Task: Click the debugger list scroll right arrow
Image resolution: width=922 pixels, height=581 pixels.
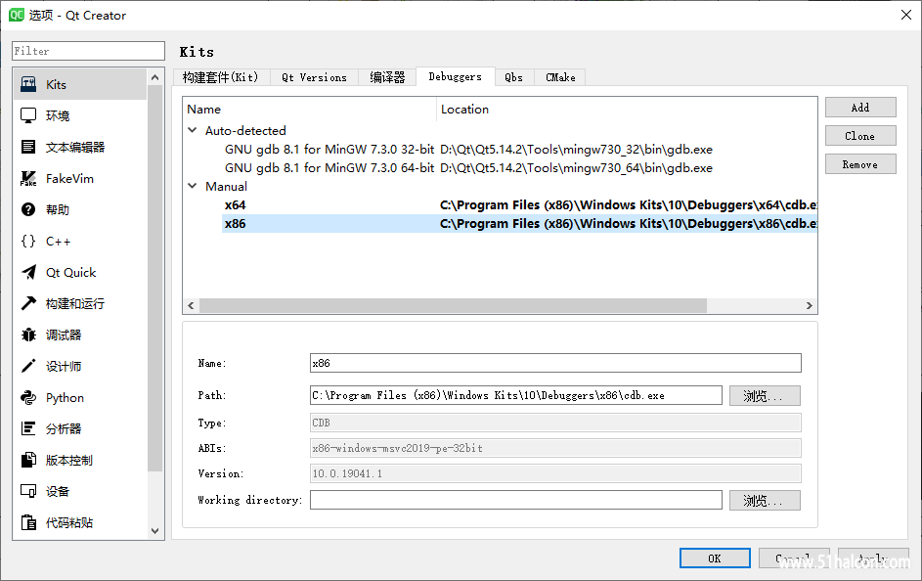Action: tap(810, 305)
